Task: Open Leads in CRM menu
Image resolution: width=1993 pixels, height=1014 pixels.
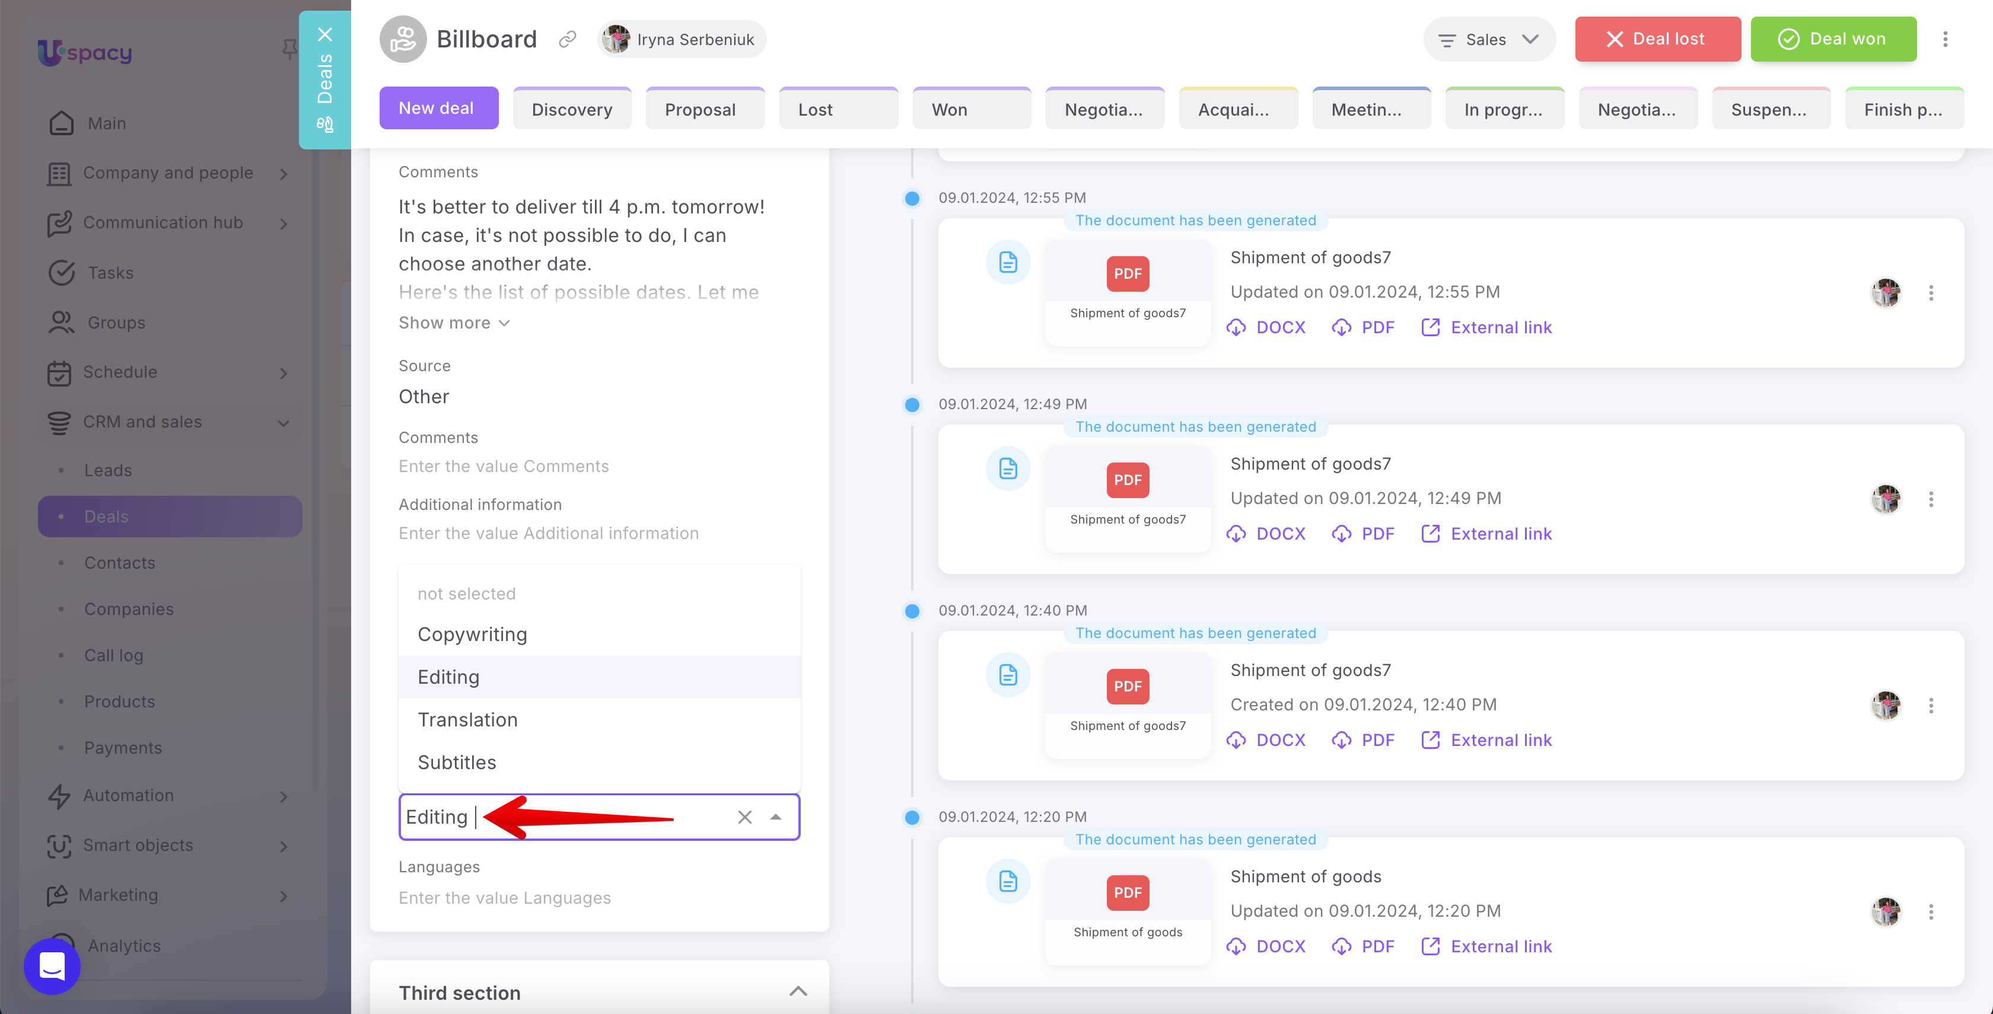Action: 109,470
